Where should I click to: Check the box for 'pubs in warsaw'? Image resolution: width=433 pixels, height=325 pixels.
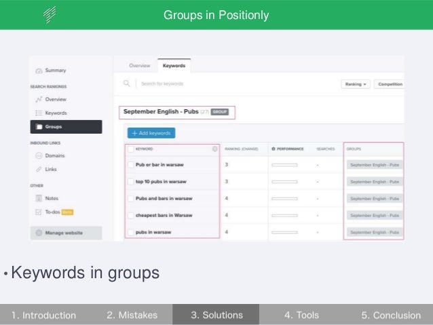pos(130,232)
